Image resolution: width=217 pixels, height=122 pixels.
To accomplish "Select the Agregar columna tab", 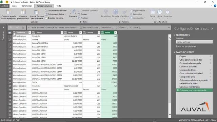I will coord(44,6).
